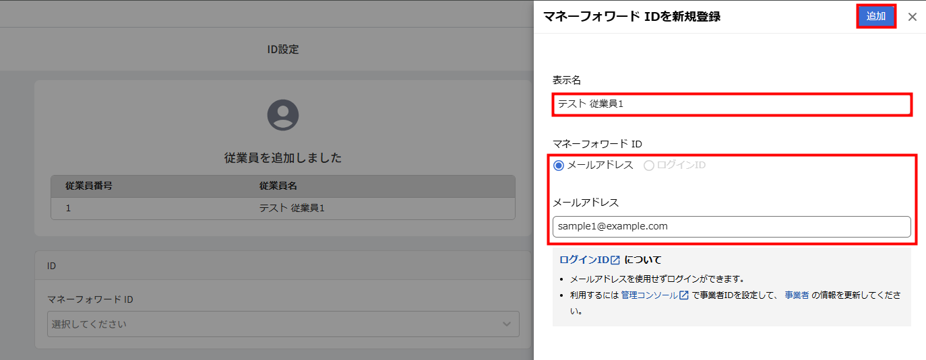Click the 表示名 field label

(x=567, y=80)
